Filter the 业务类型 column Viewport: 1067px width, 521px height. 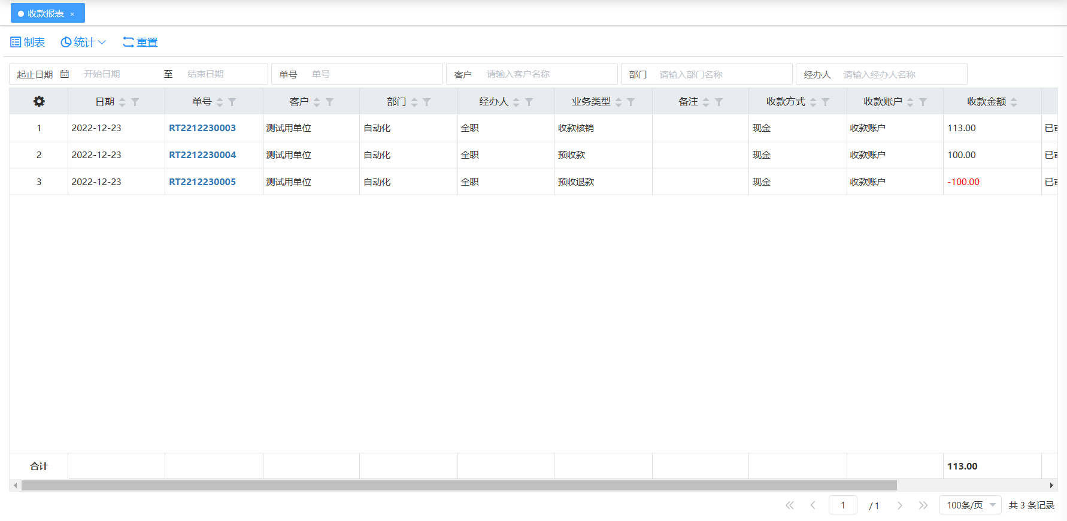[631, 102]
